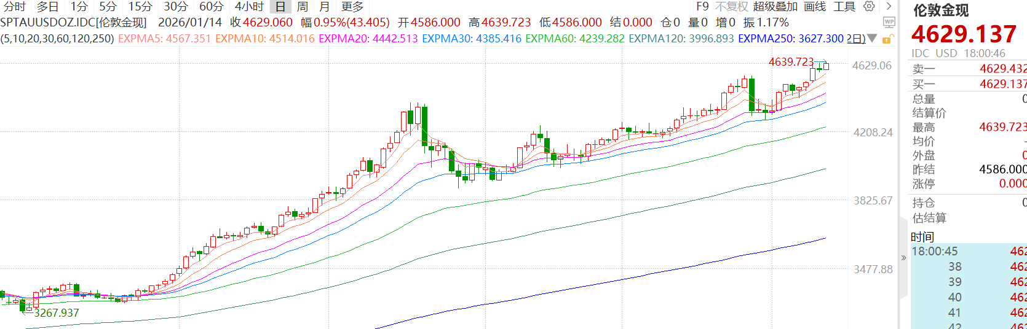This screenshot has height=329, width=1027.
Task: Open F9 detailed info
Action: 702,7
